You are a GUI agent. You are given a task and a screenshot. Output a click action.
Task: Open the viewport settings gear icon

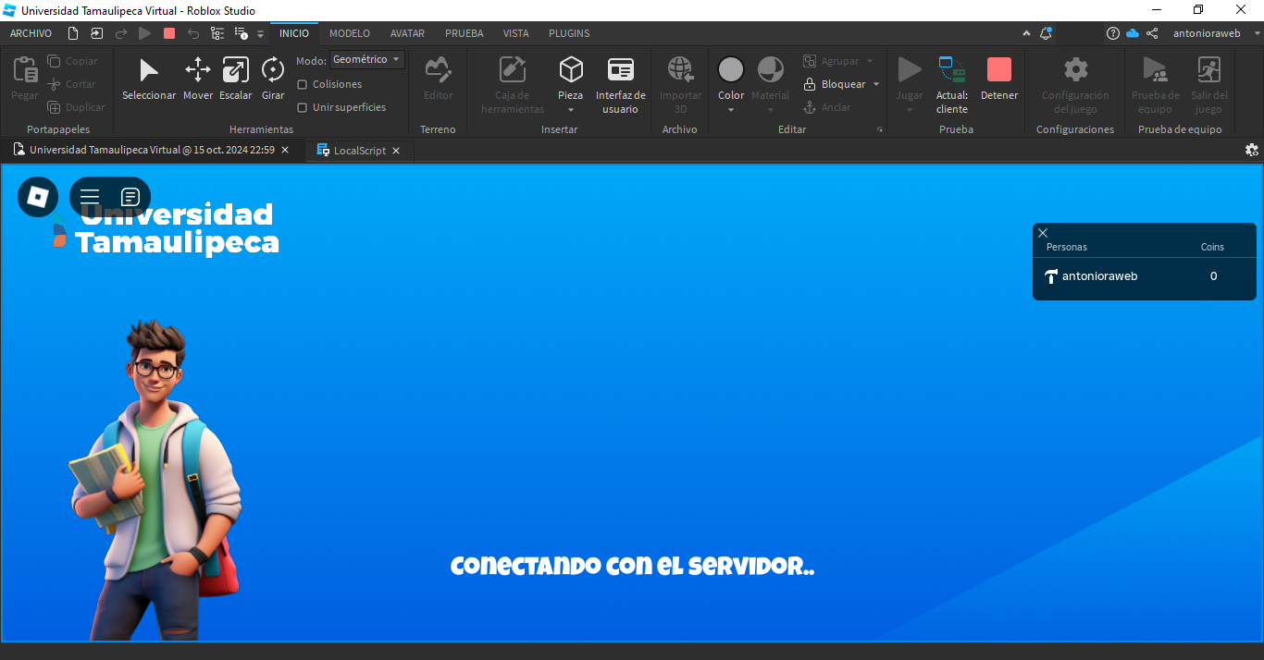pyautogui.click(x=1252, y=150)
